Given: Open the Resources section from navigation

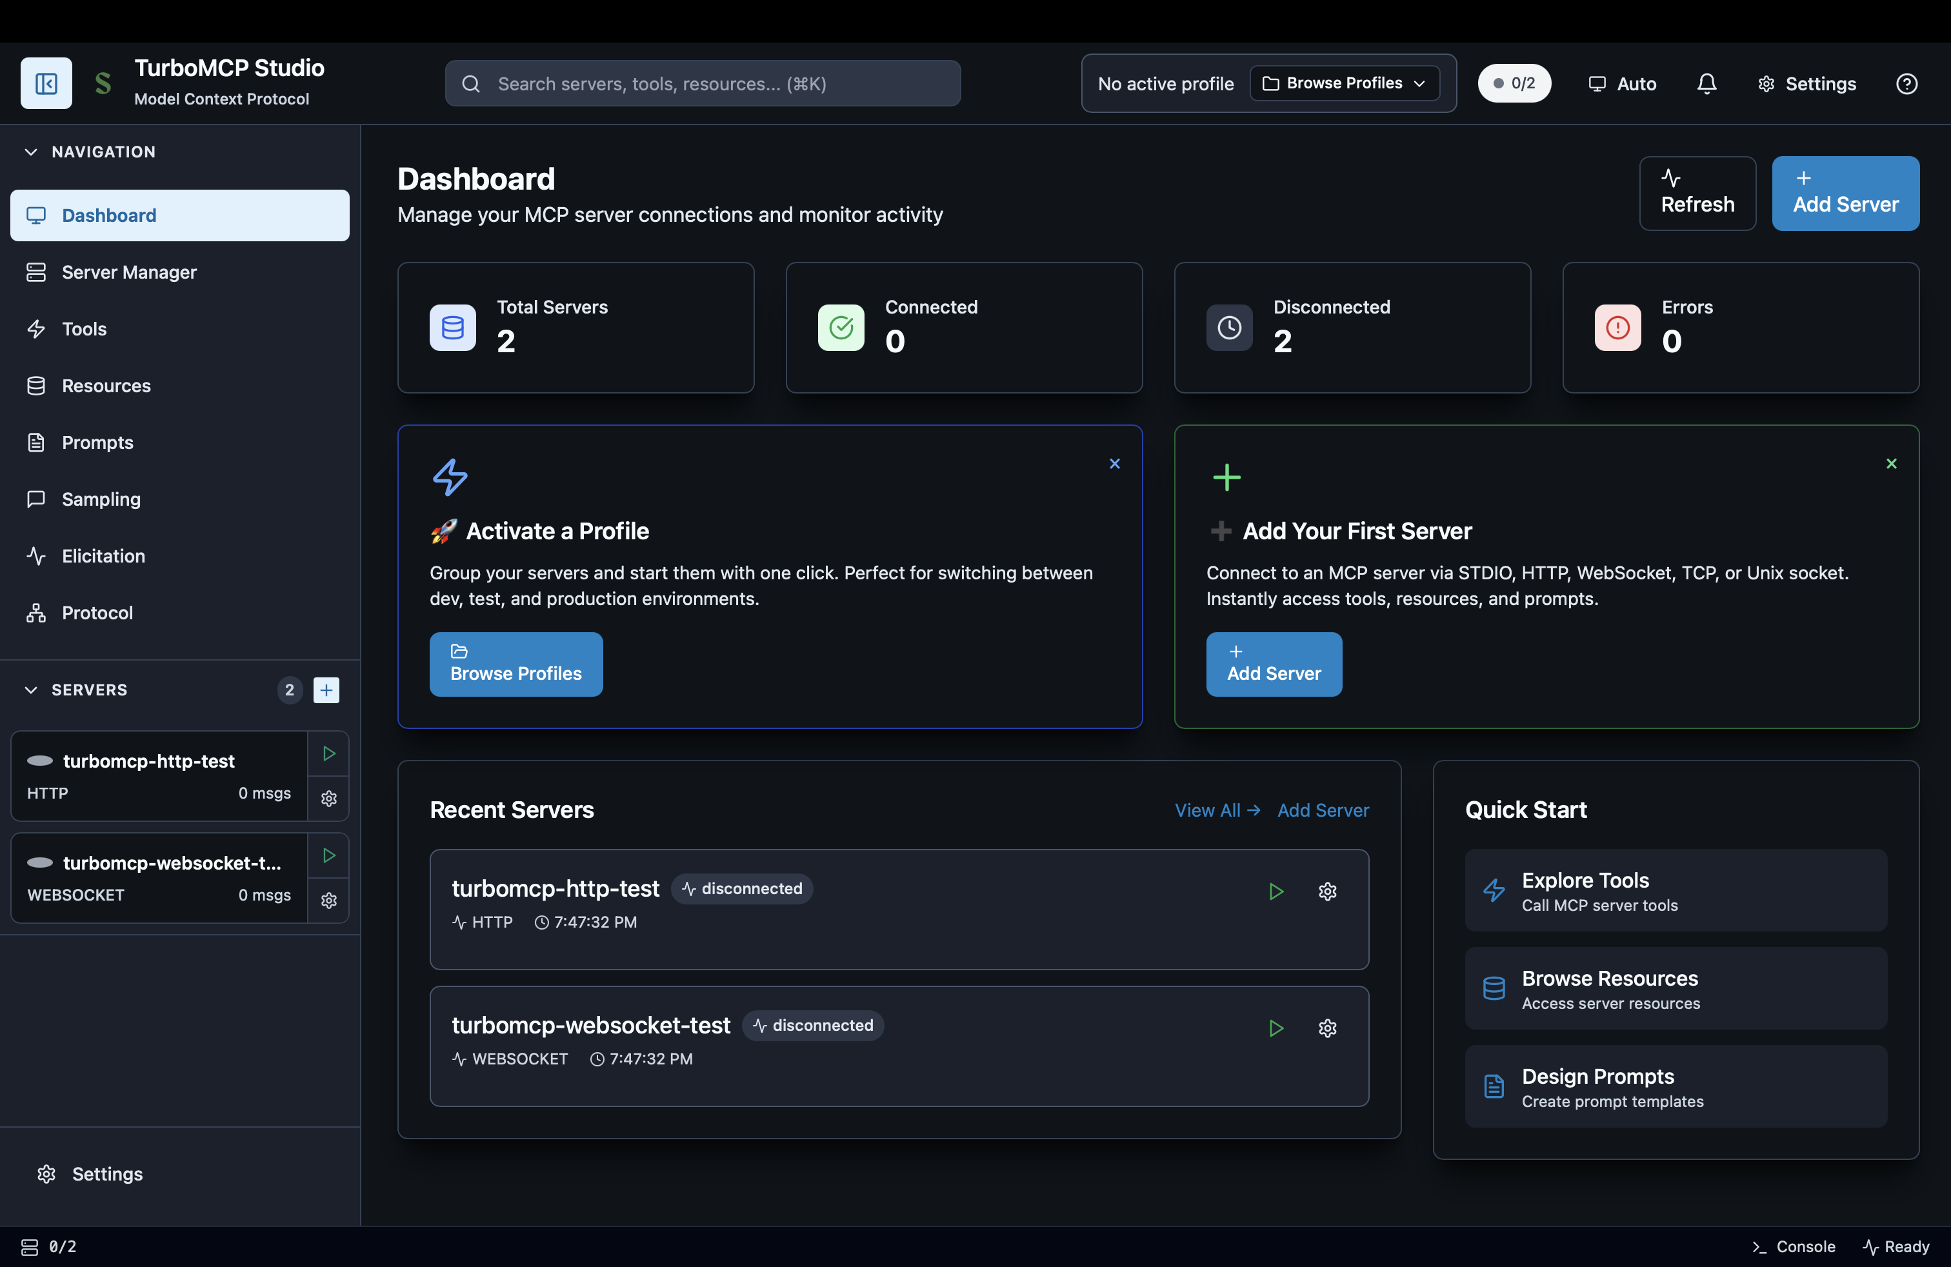Looking at the screenshot, I should tap(105, 385).
